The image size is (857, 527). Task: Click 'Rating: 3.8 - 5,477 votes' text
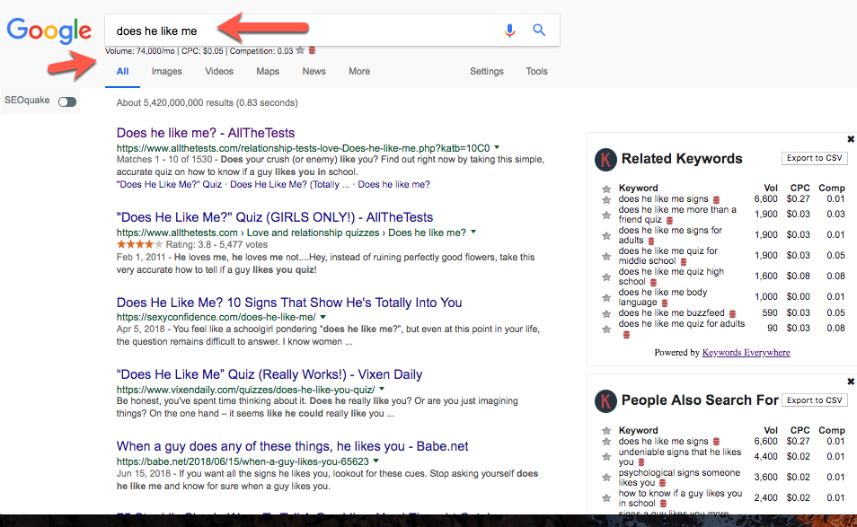coord(217,245)
